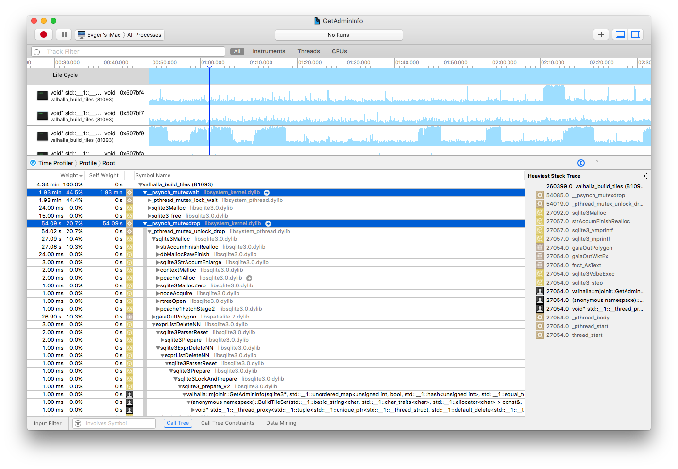The width and height of the screenshot is (678, 469).
Task: Select the All segment in the filter bar
Action: click(237, 51)
